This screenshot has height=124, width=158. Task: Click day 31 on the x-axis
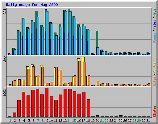(148, 121)
